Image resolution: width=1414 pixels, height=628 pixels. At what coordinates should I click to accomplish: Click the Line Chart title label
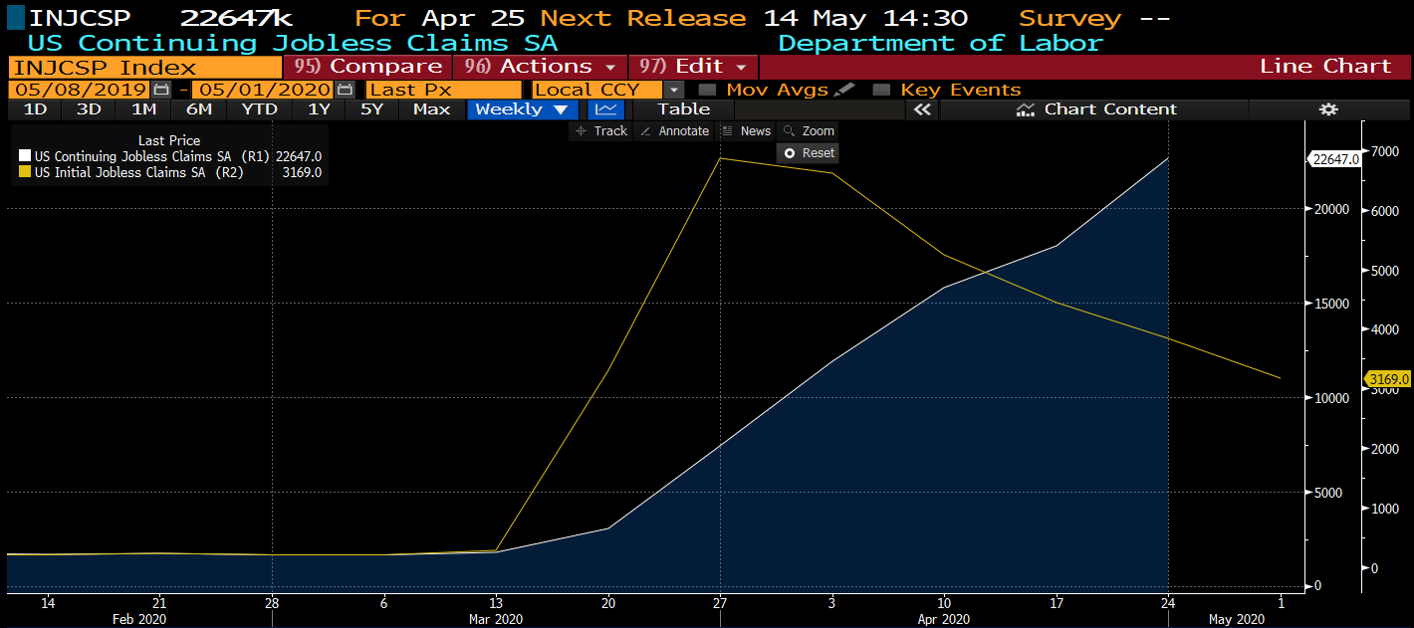[1325, 67]
